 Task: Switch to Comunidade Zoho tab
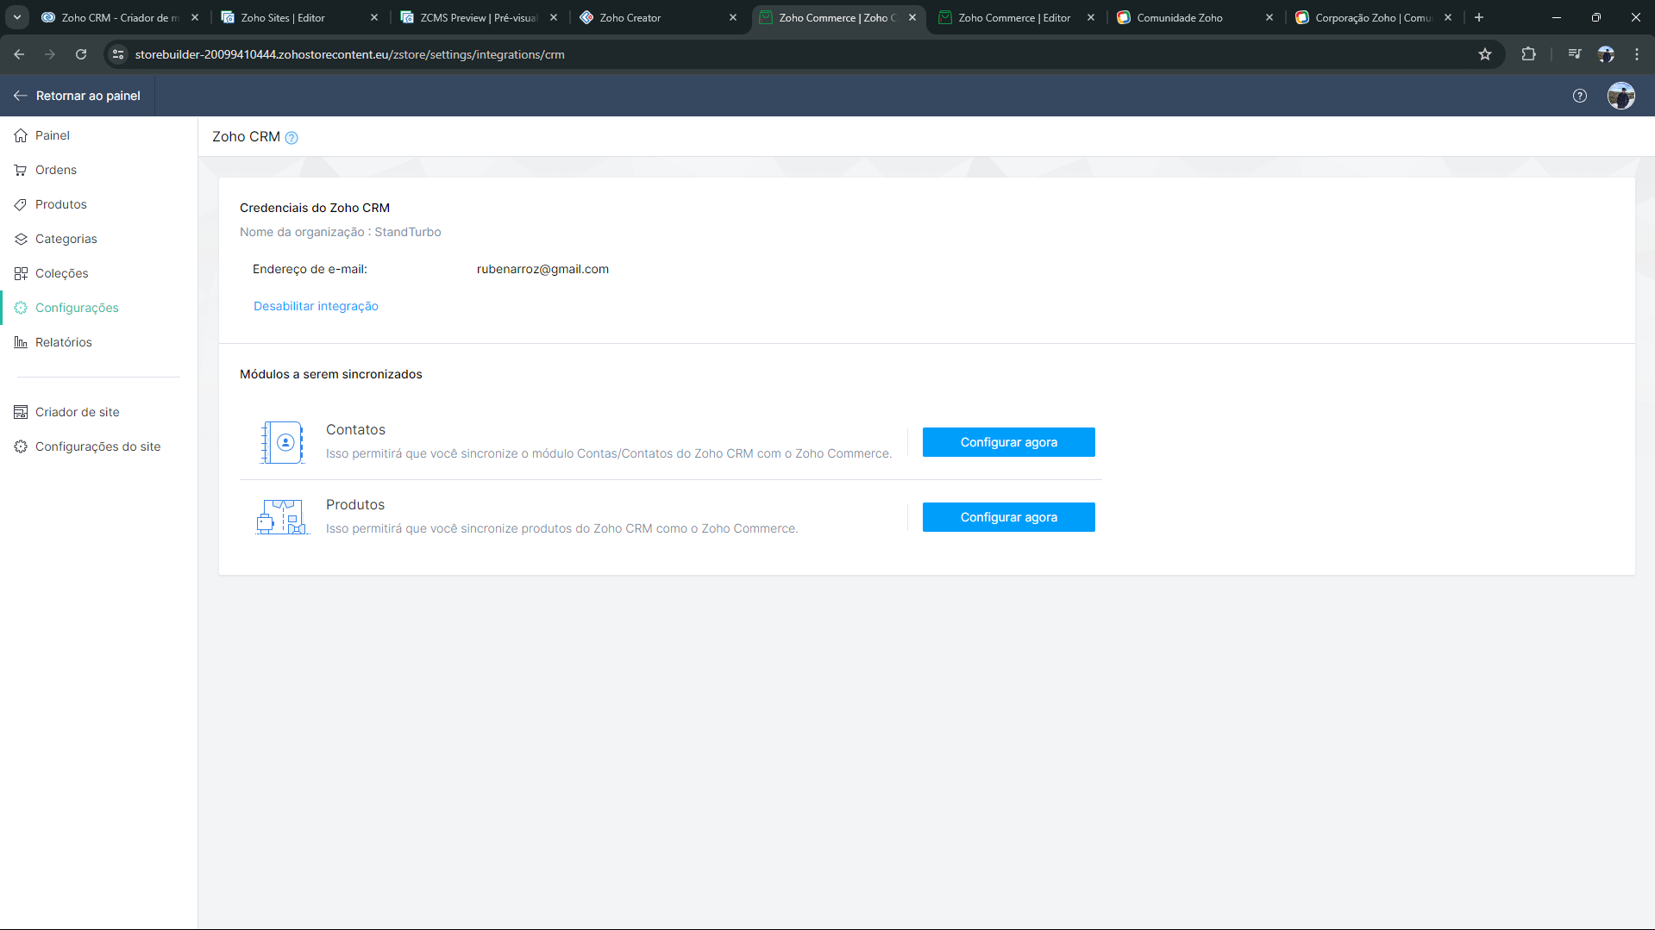coord(1195,17)
